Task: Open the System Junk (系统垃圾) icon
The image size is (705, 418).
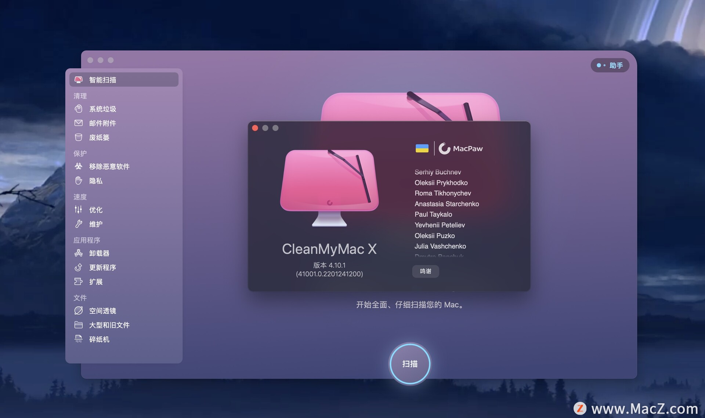Action: [78, 109]
